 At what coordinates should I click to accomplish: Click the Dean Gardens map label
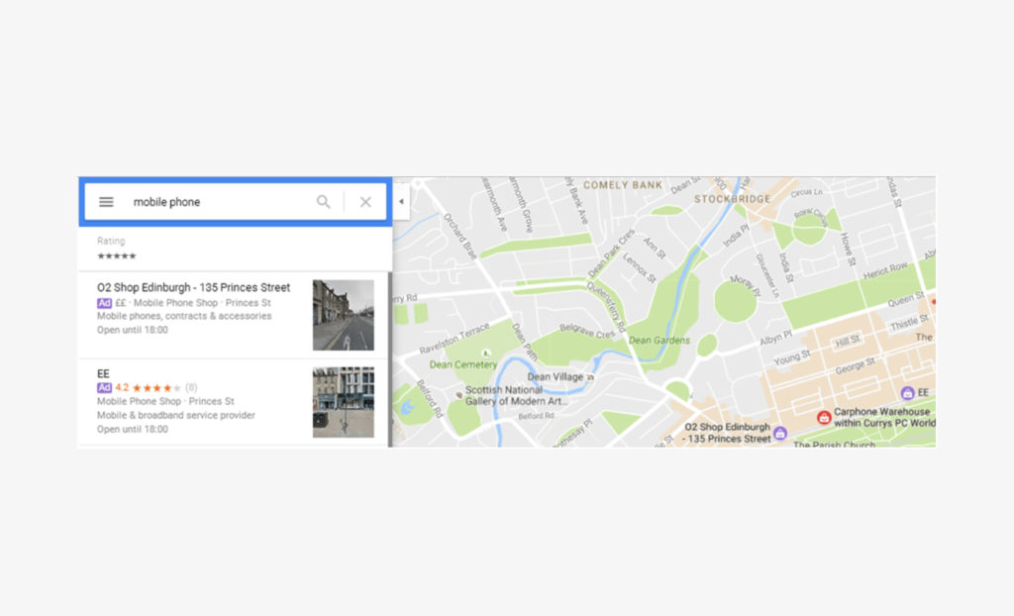(x=659, y=340)
